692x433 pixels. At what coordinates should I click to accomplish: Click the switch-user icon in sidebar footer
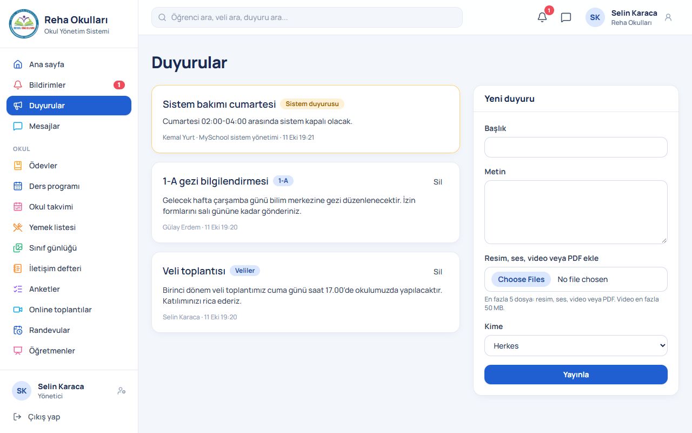tap(122, 391)
